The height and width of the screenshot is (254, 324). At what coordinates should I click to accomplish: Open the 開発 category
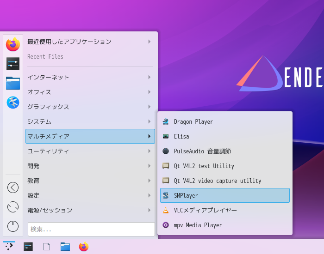[90, 166]
